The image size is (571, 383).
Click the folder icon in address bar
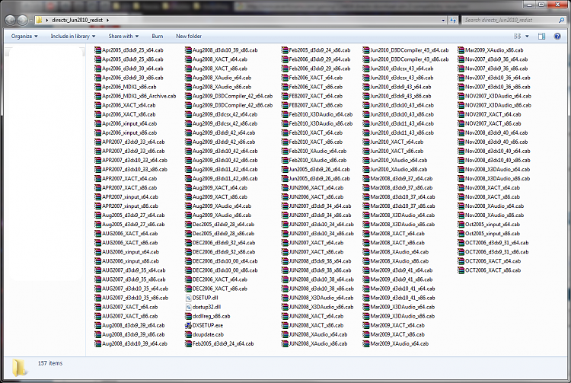click(x=39, y=20)
